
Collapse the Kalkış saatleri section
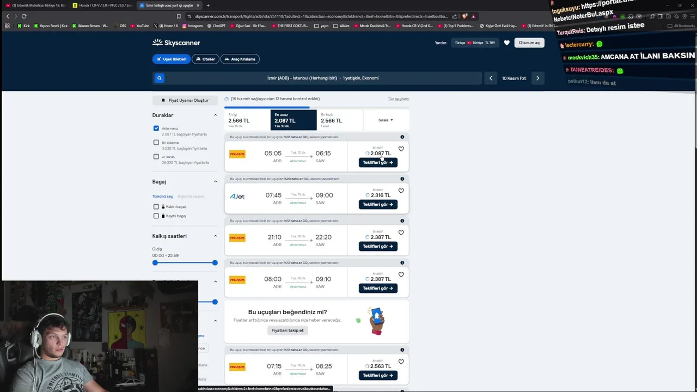click(215, 236)
